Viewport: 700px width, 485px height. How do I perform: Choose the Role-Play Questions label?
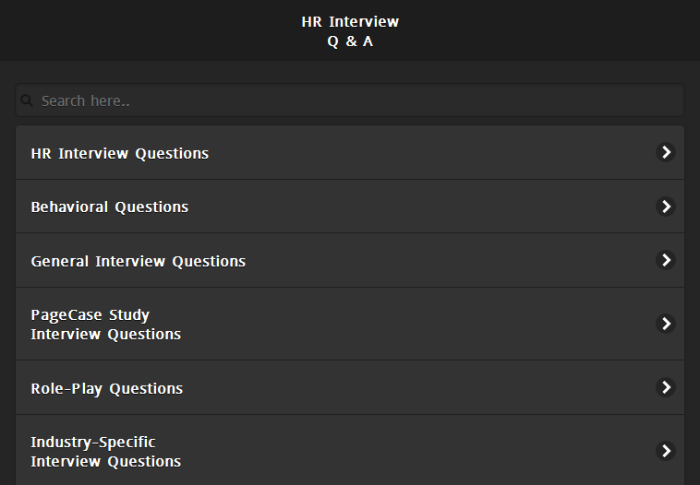[107, 388]
